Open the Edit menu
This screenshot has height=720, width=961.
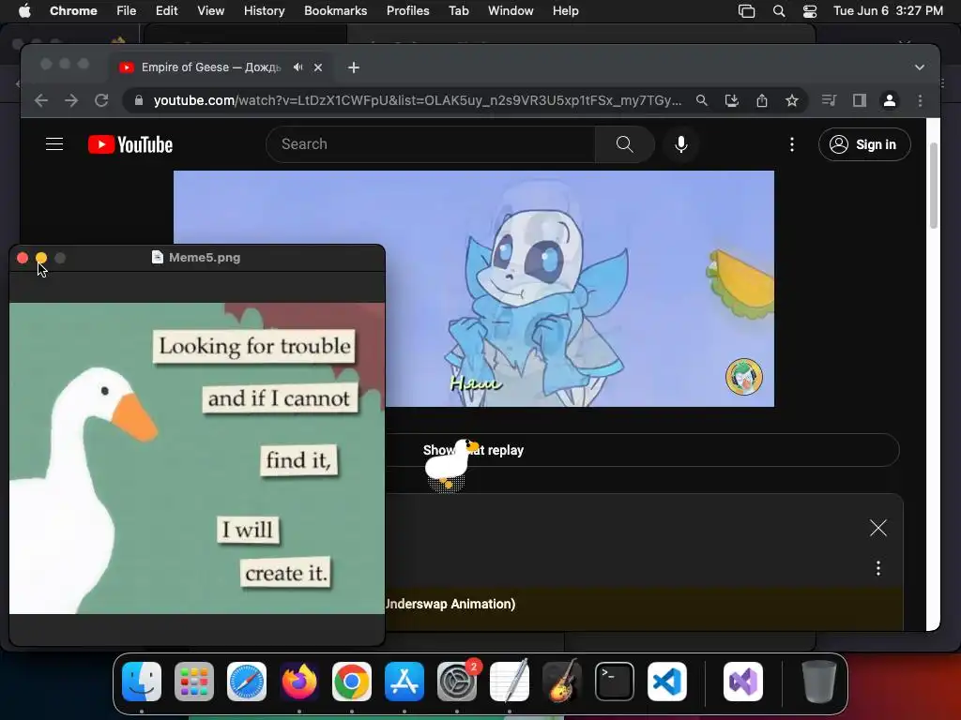pyautogui.click(x=166, y=11)
